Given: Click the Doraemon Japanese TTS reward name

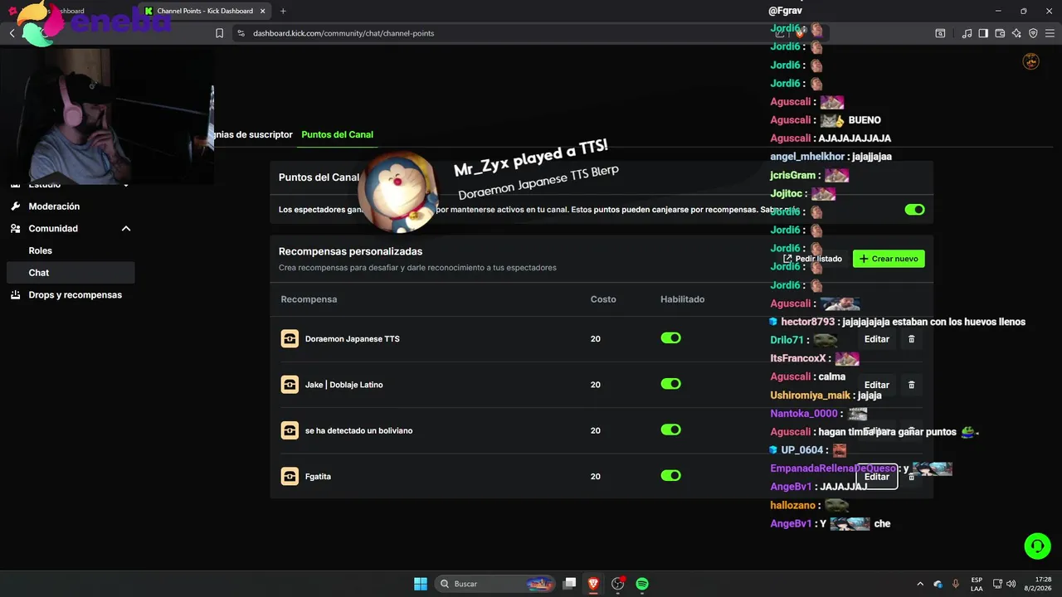Looking at the screenshot, I should tap(352, 339).
